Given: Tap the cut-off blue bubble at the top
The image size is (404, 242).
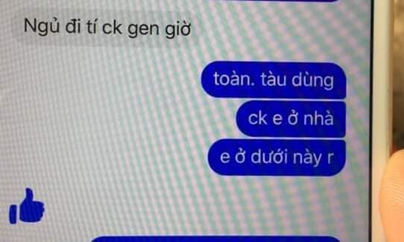Looking at the screenshot, I should coord(276,1).
